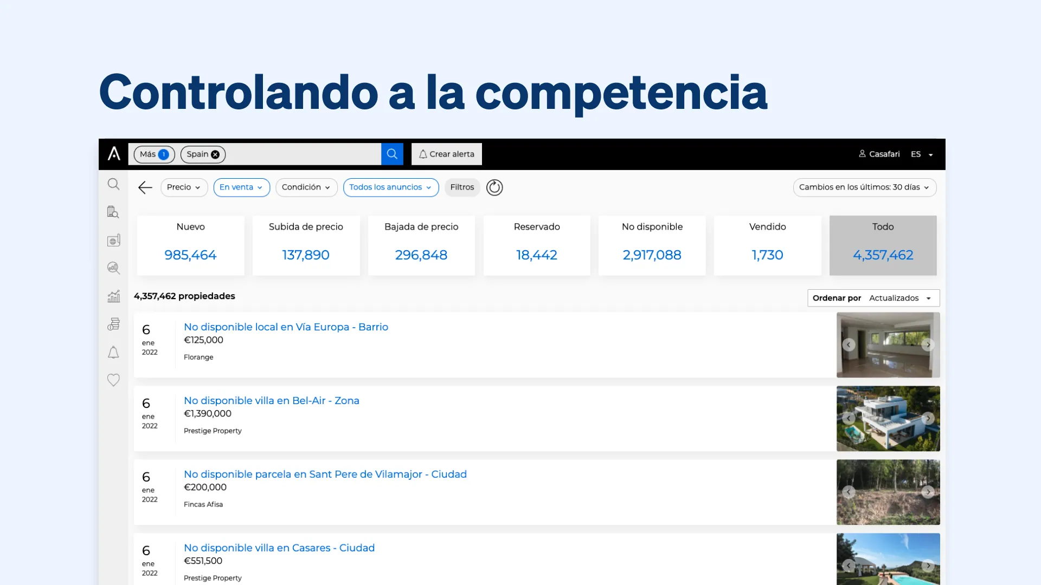Expand the En venta dropdown
The width and height of the screenshot is (1041, 585).
tap(241, 187)
